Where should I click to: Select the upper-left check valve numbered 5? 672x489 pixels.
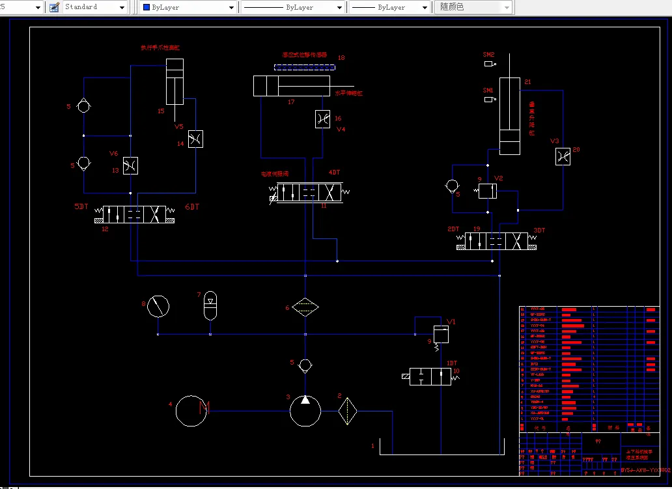(83, 105)
